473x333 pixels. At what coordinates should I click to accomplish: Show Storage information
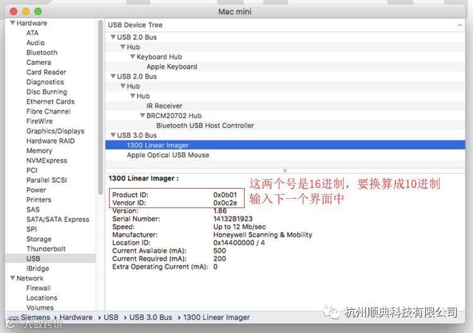[38, 239]
